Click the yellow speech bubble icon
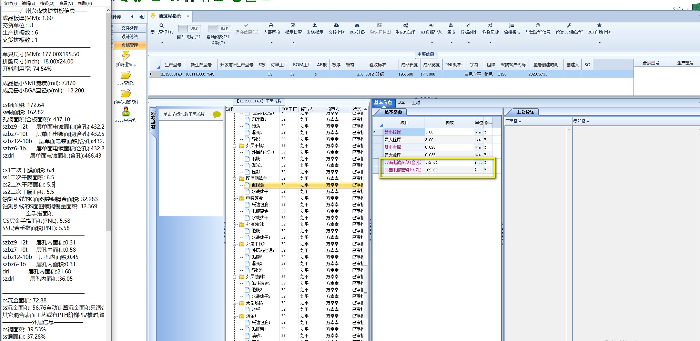Viewport: 700px width, 341px height. click(217, 114)
